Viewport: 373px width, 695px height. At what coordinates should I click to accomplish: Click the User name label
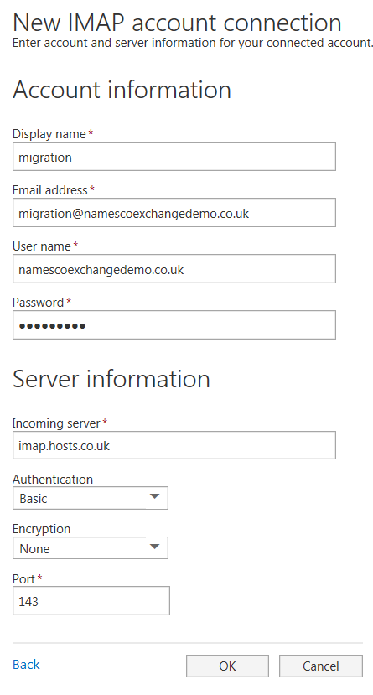pos(42,246)
